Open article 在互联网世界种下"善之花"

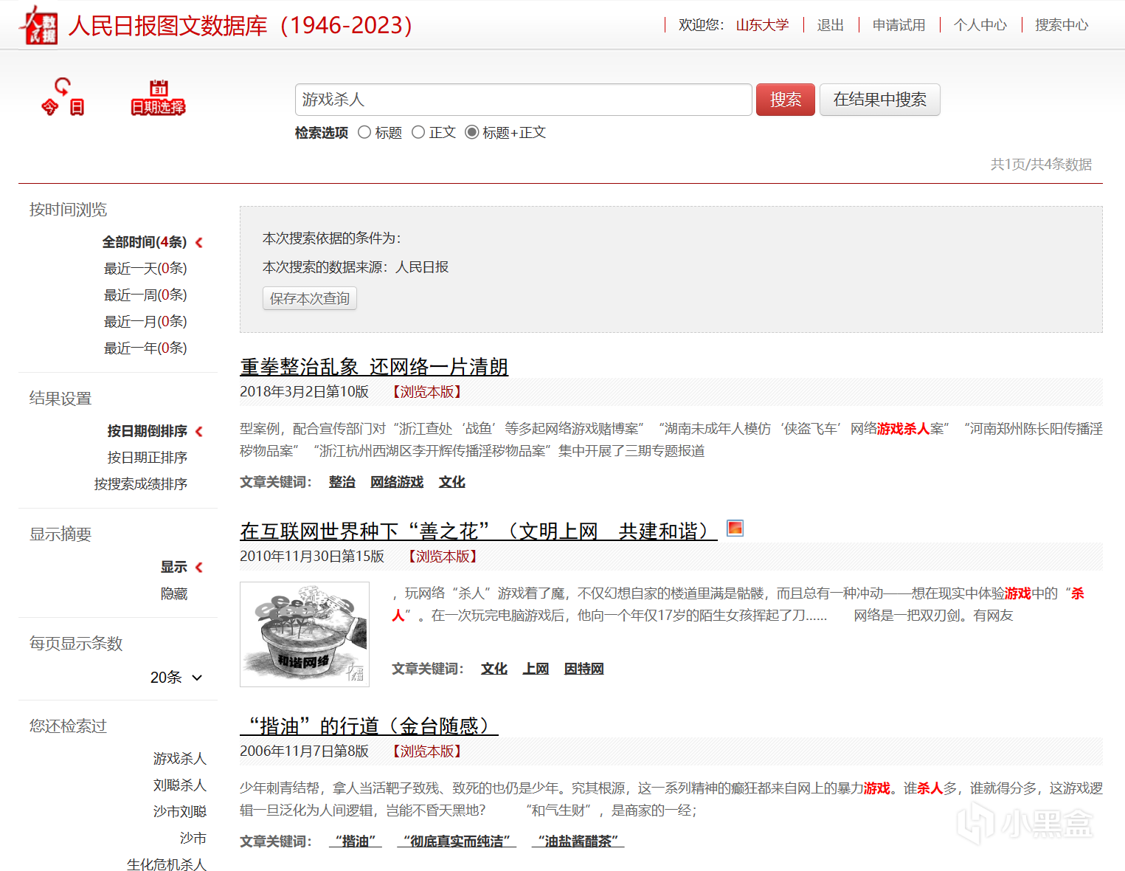(478, 531)
